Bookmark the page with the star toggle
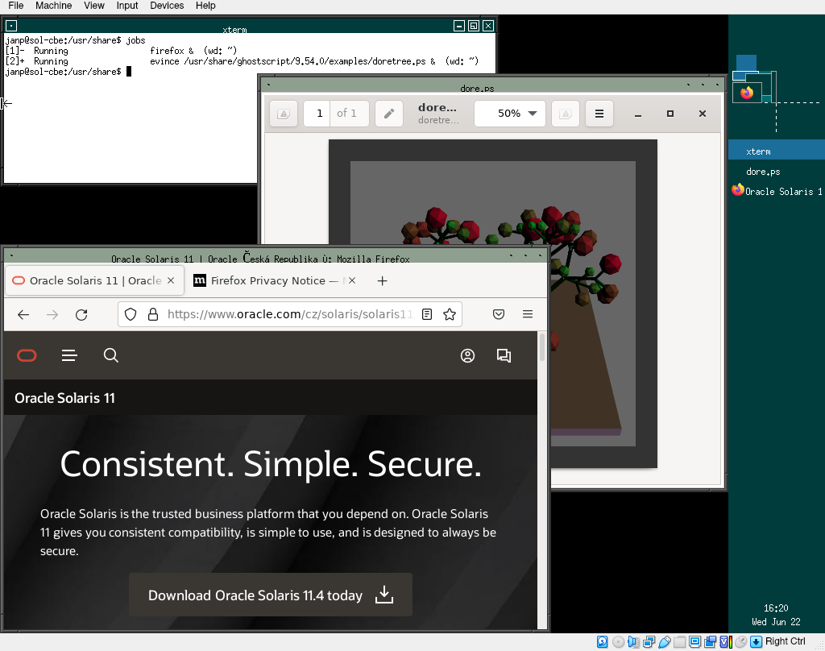The image size is (825, 651). (x=449, y=314)
